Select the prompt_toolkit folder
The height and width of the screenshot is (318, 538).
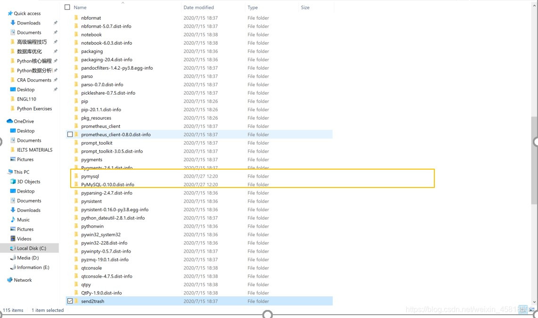(x=97, y=143)
